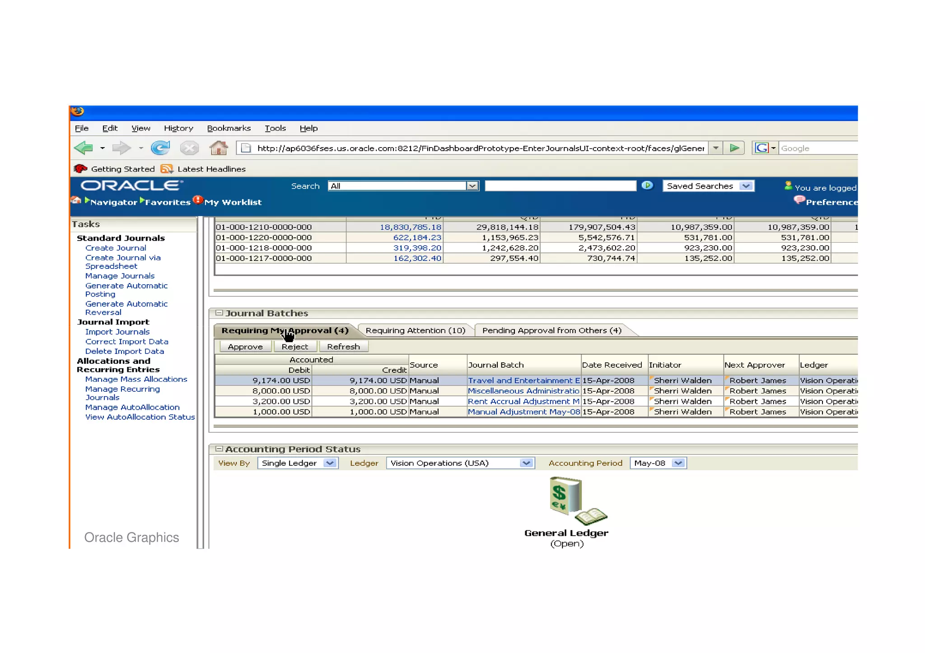This screenshot has width=925, height=653.
Task: Click the 622,184.23 balance link
Action: tap(417, 237)
